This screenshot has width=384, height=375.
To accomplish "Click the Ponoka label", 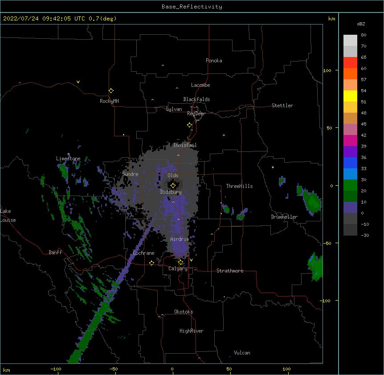I will click(x=214, y=61).
